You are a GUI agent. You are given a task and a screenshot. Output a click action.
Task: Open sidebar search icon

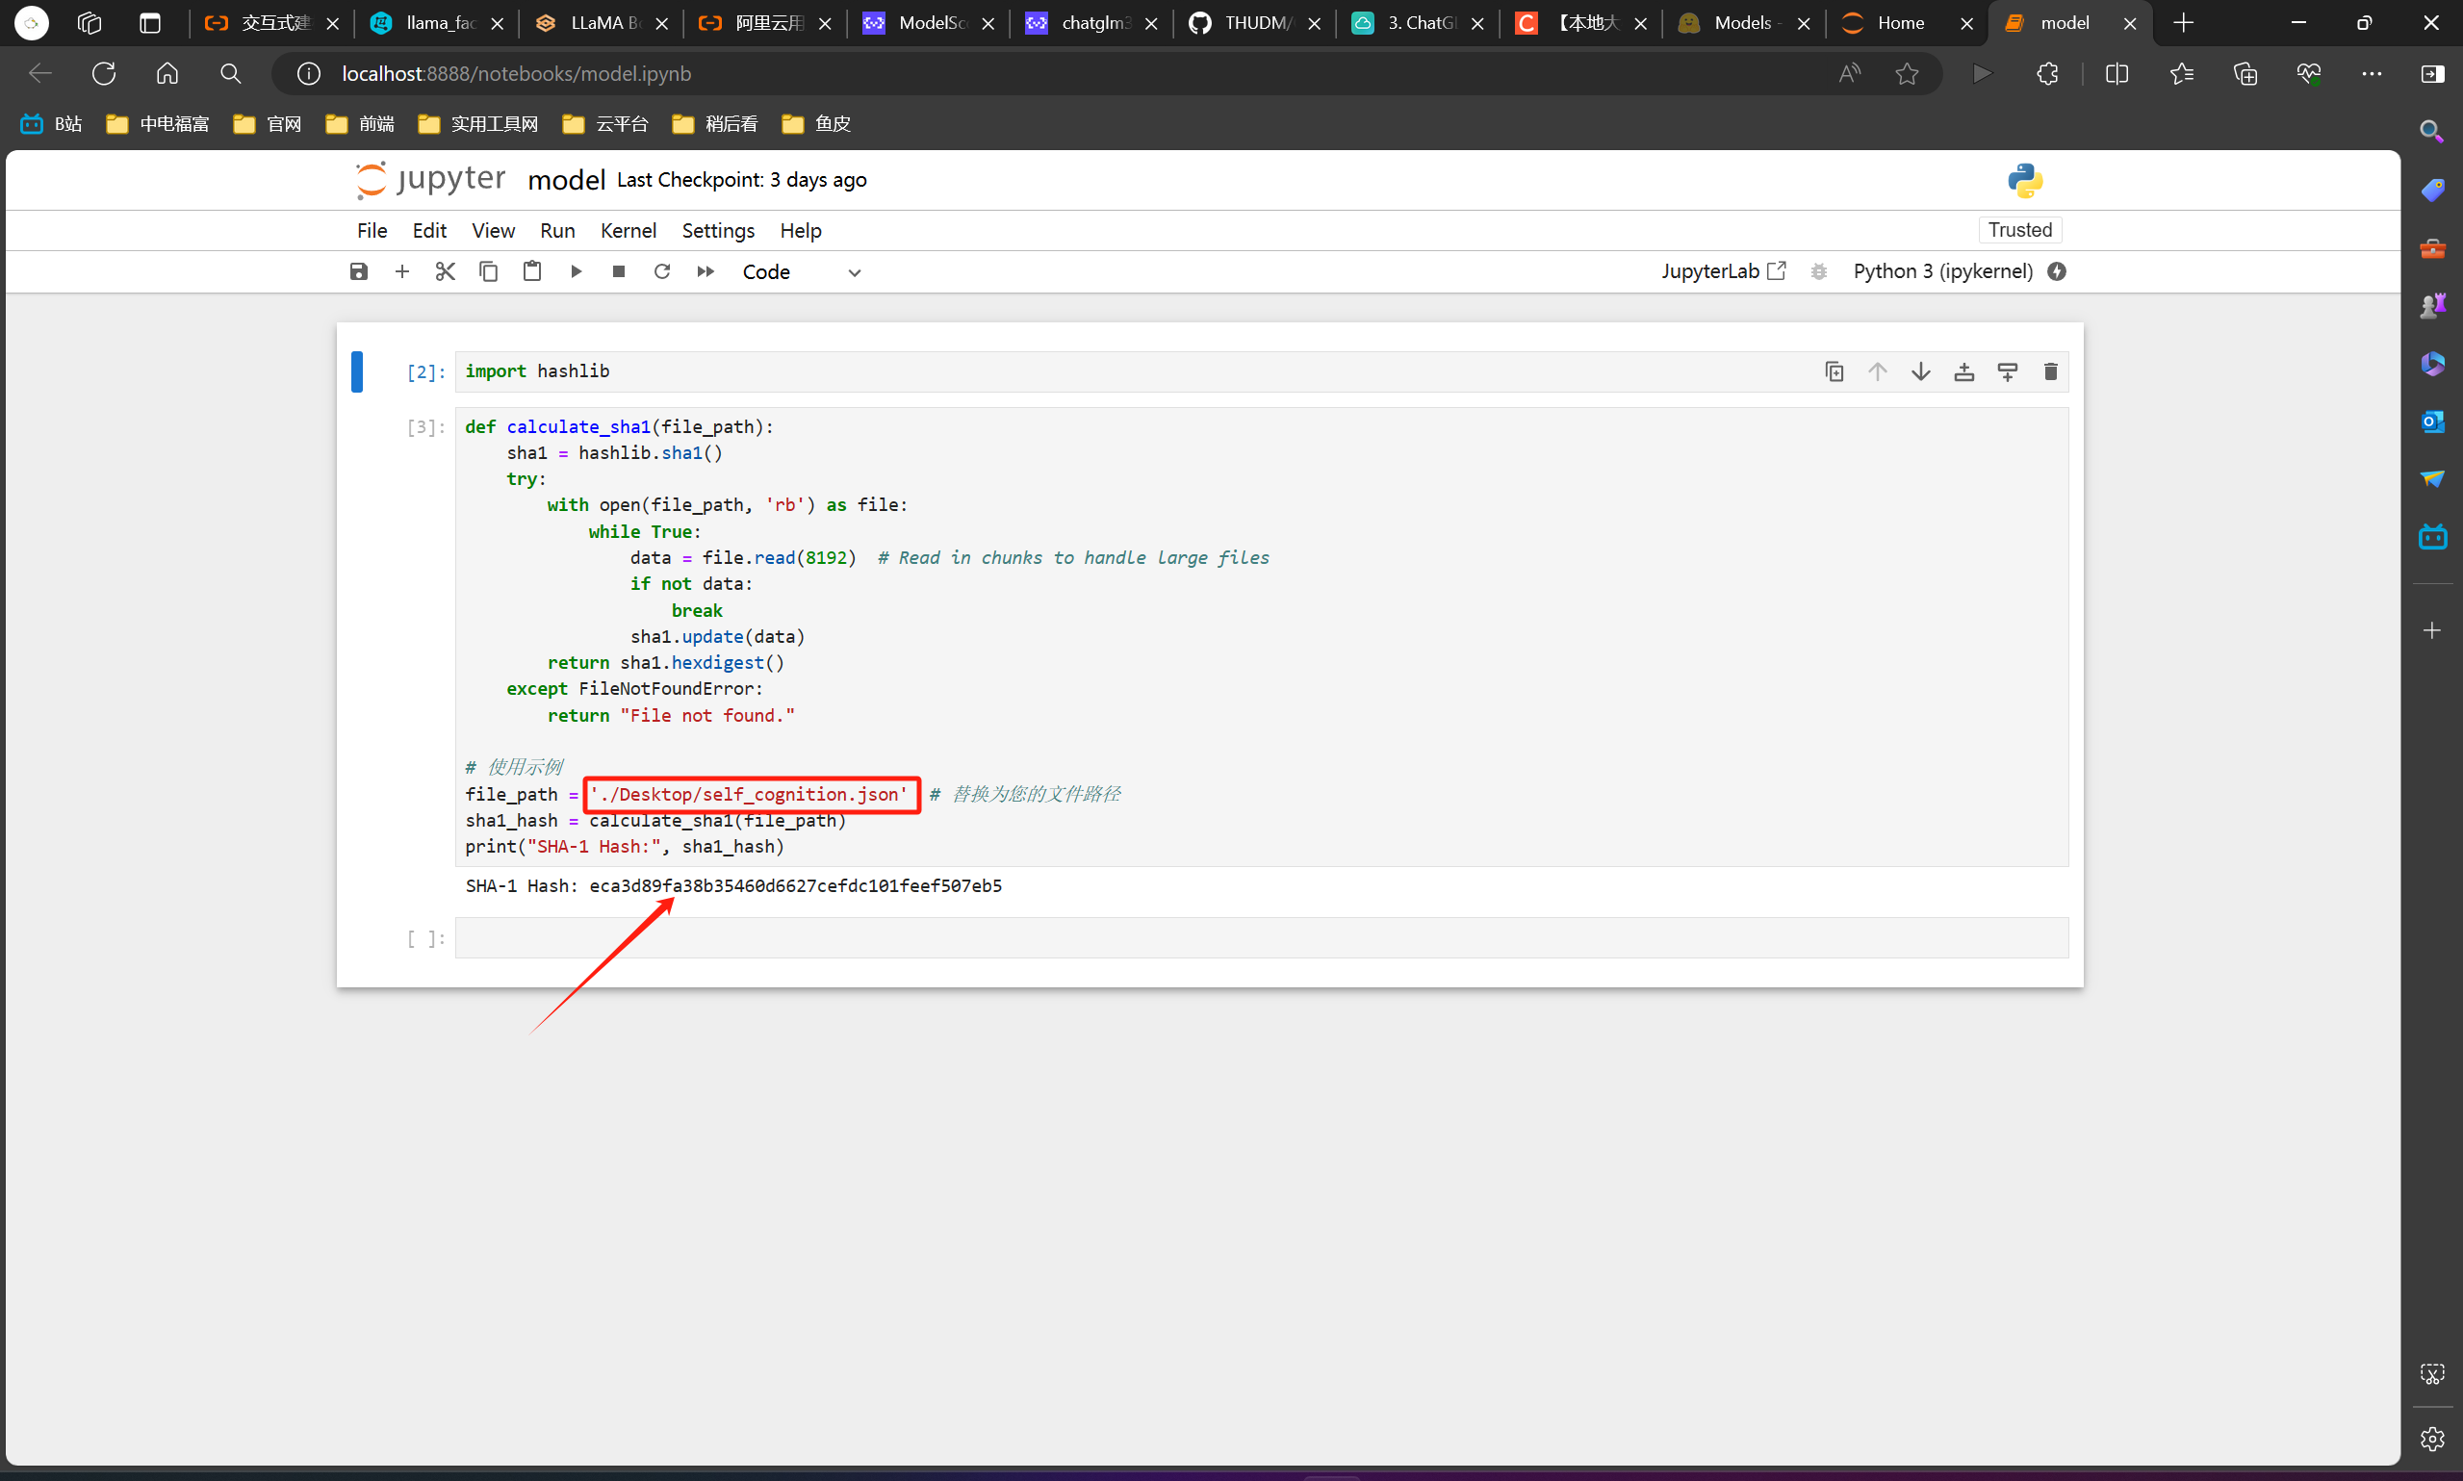tap(2432, 131)
